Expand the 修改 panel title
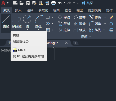Screen dimensions: 116x101 coord(86,36)
